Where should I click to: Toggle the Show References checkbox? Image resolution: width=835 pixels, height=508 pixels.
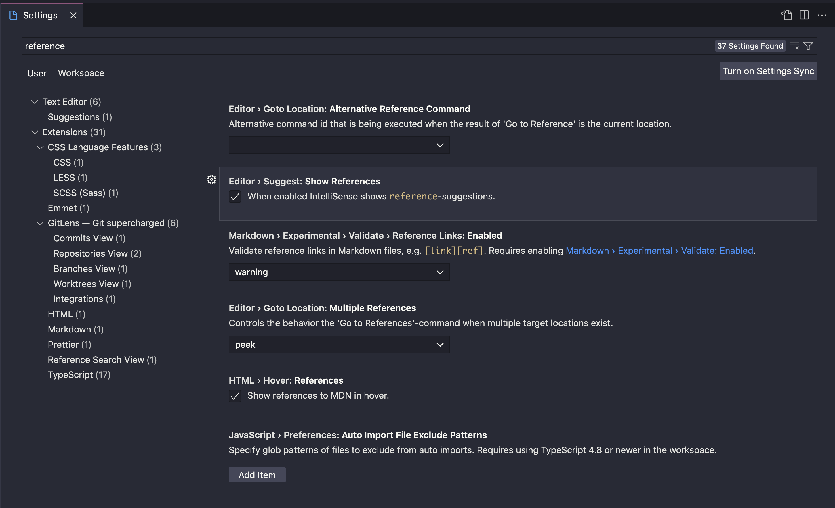pyautogui.click(x=235, y=197)
